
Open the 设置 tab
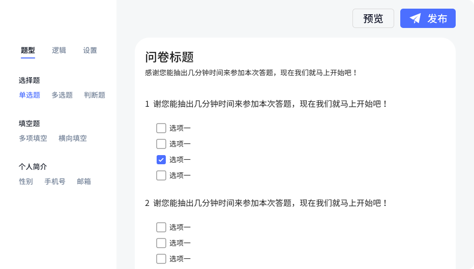pyautogui.click(x=90, y=50)
